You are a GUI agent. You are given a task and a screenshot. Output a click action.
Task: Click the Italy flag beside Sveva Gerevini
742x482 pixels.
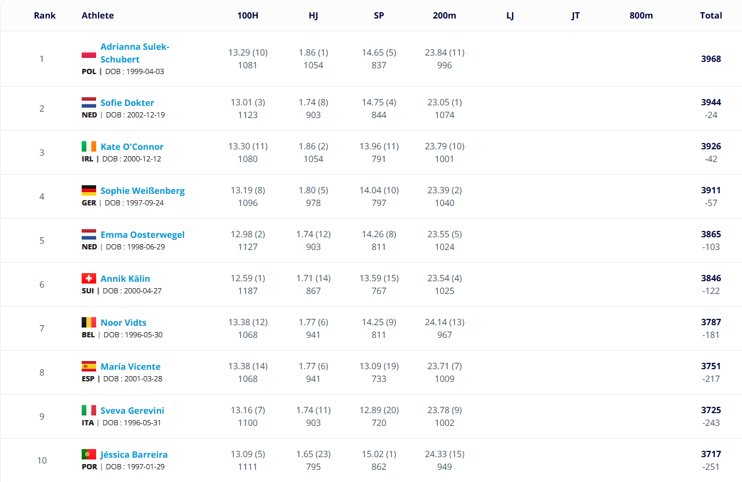coord(89,411)
